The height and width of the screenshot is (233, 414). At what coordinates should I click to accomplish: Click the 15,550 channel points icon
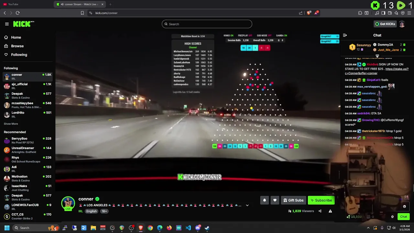[348, 217]
